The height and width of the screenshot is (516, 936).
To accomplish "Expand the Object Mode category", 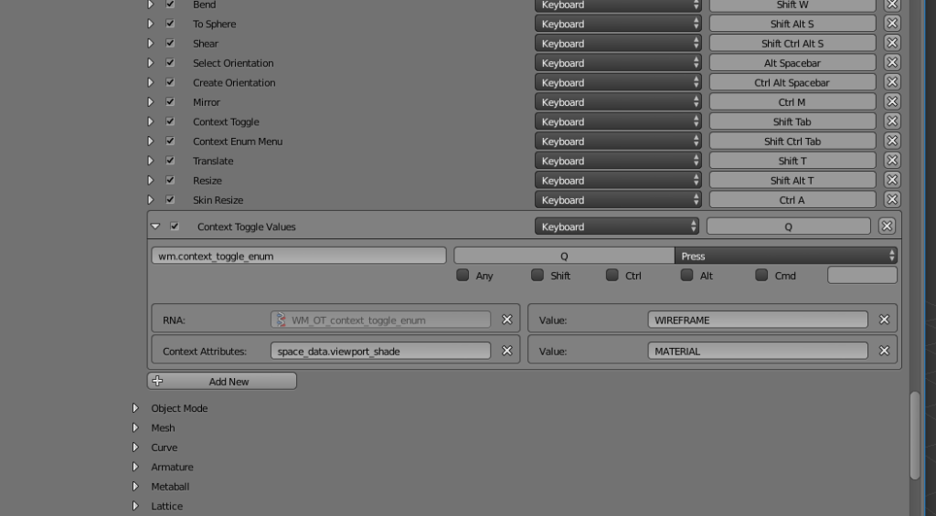I will click(x=135, y=408).
